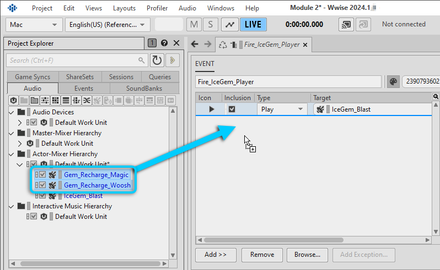Click the Capture Log graph icon
This screenshot has height=270, width=440.
click(229, 25)
